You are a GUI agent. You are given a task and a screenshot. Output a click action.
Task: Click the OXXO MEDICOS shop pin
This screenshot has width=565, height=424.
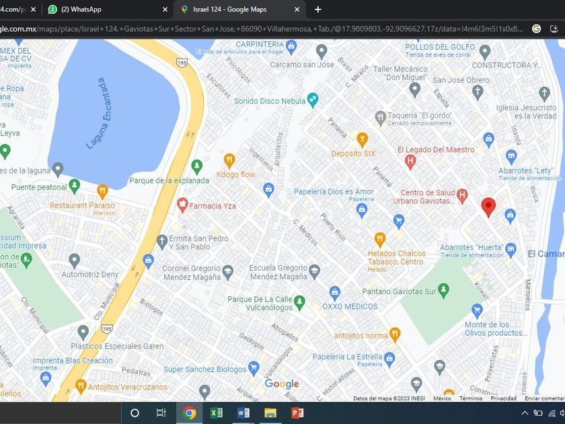click(x=335, y=293)
